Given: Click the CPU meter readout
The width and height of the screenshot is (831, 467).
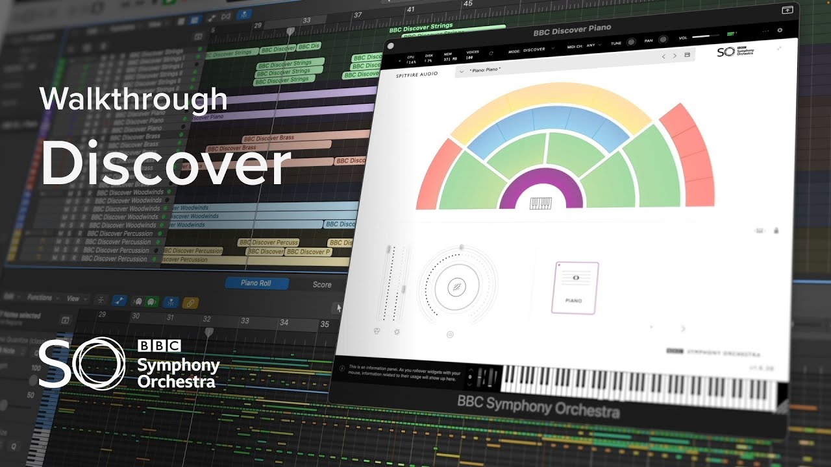Looking at the screenshot, I should click(x=410, y=59).
